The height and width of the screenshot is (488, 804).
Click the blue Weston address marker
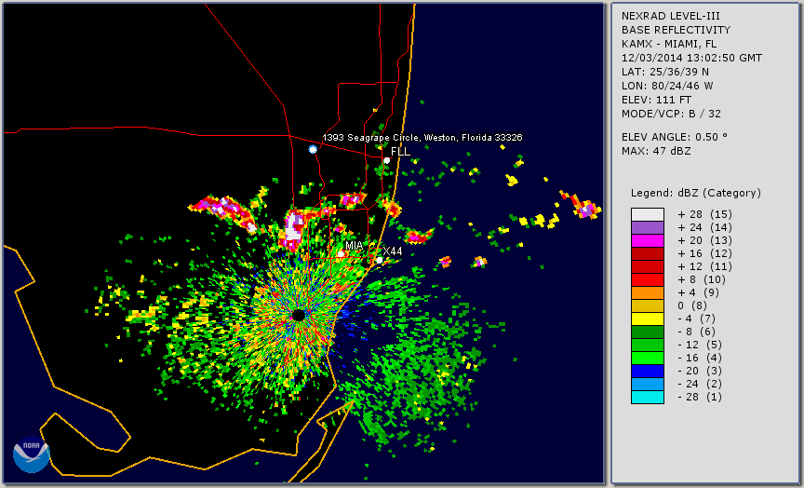point(313,149)
